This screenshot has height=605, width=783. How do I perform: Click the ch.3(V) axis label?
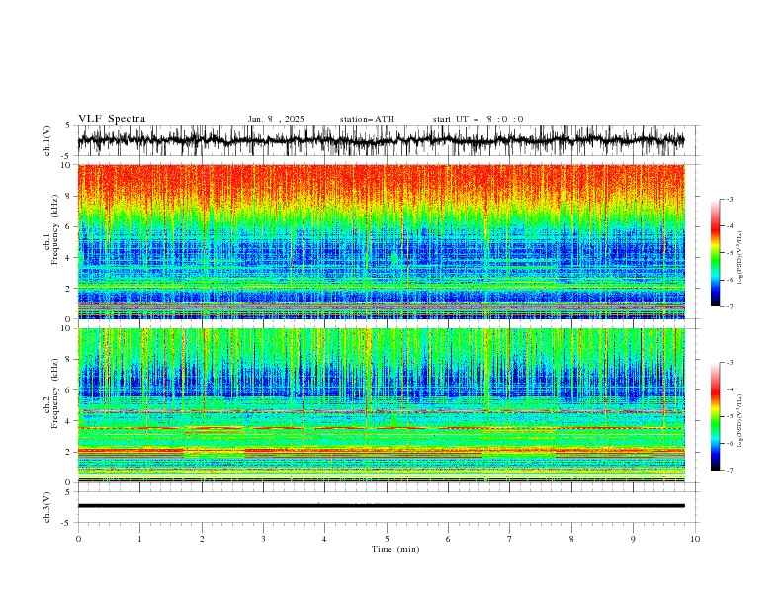point(47,507)
